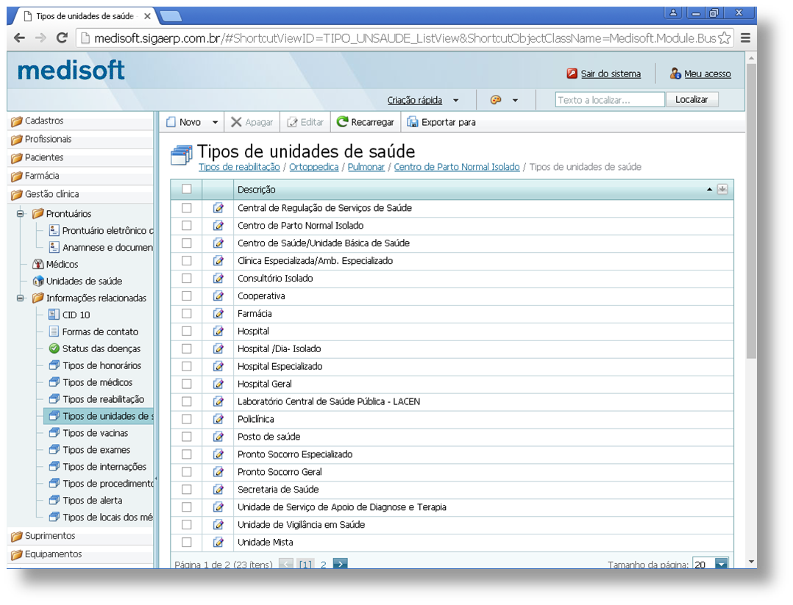Screen dimensions: 793x605
Task: Click the browser address bar
Action: click(x=405, y=38)
